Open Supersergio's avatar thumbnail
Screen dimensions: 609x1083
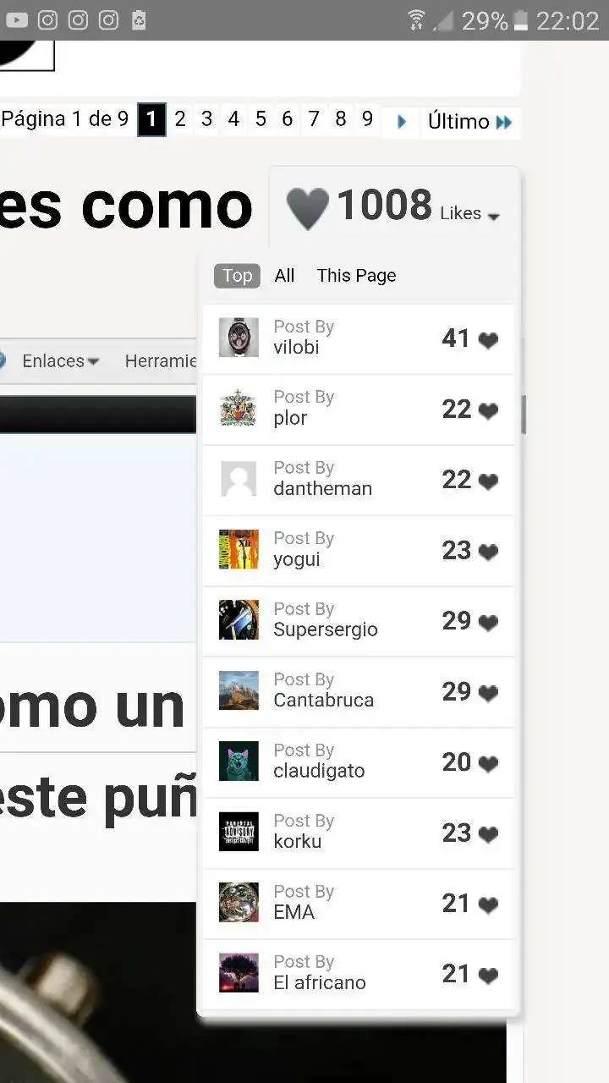coord(239,620)
